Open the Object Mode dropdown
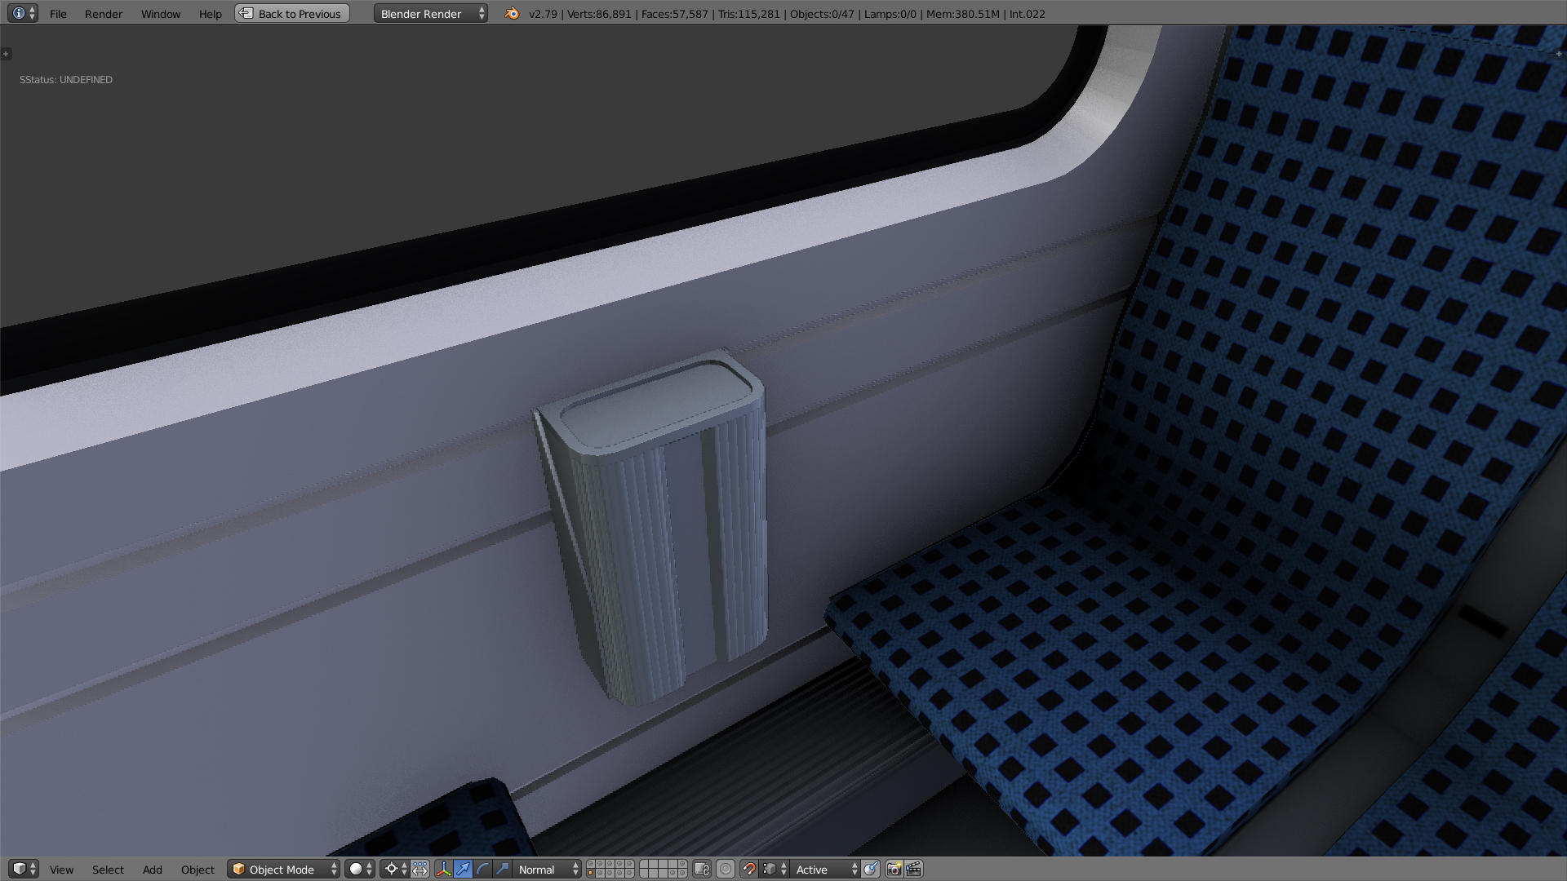1567x881 pixels. pos(284,870)
